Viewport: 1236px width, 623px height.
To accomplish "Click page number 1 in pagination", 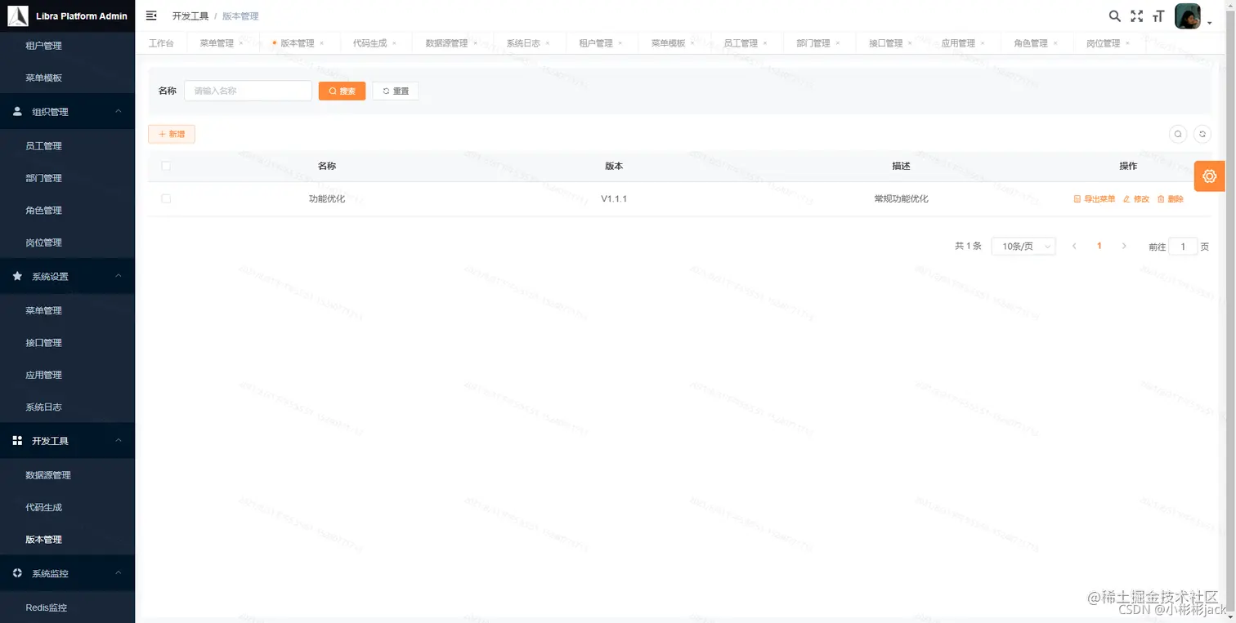I will pyautogui.click(x=1099, y=246).
